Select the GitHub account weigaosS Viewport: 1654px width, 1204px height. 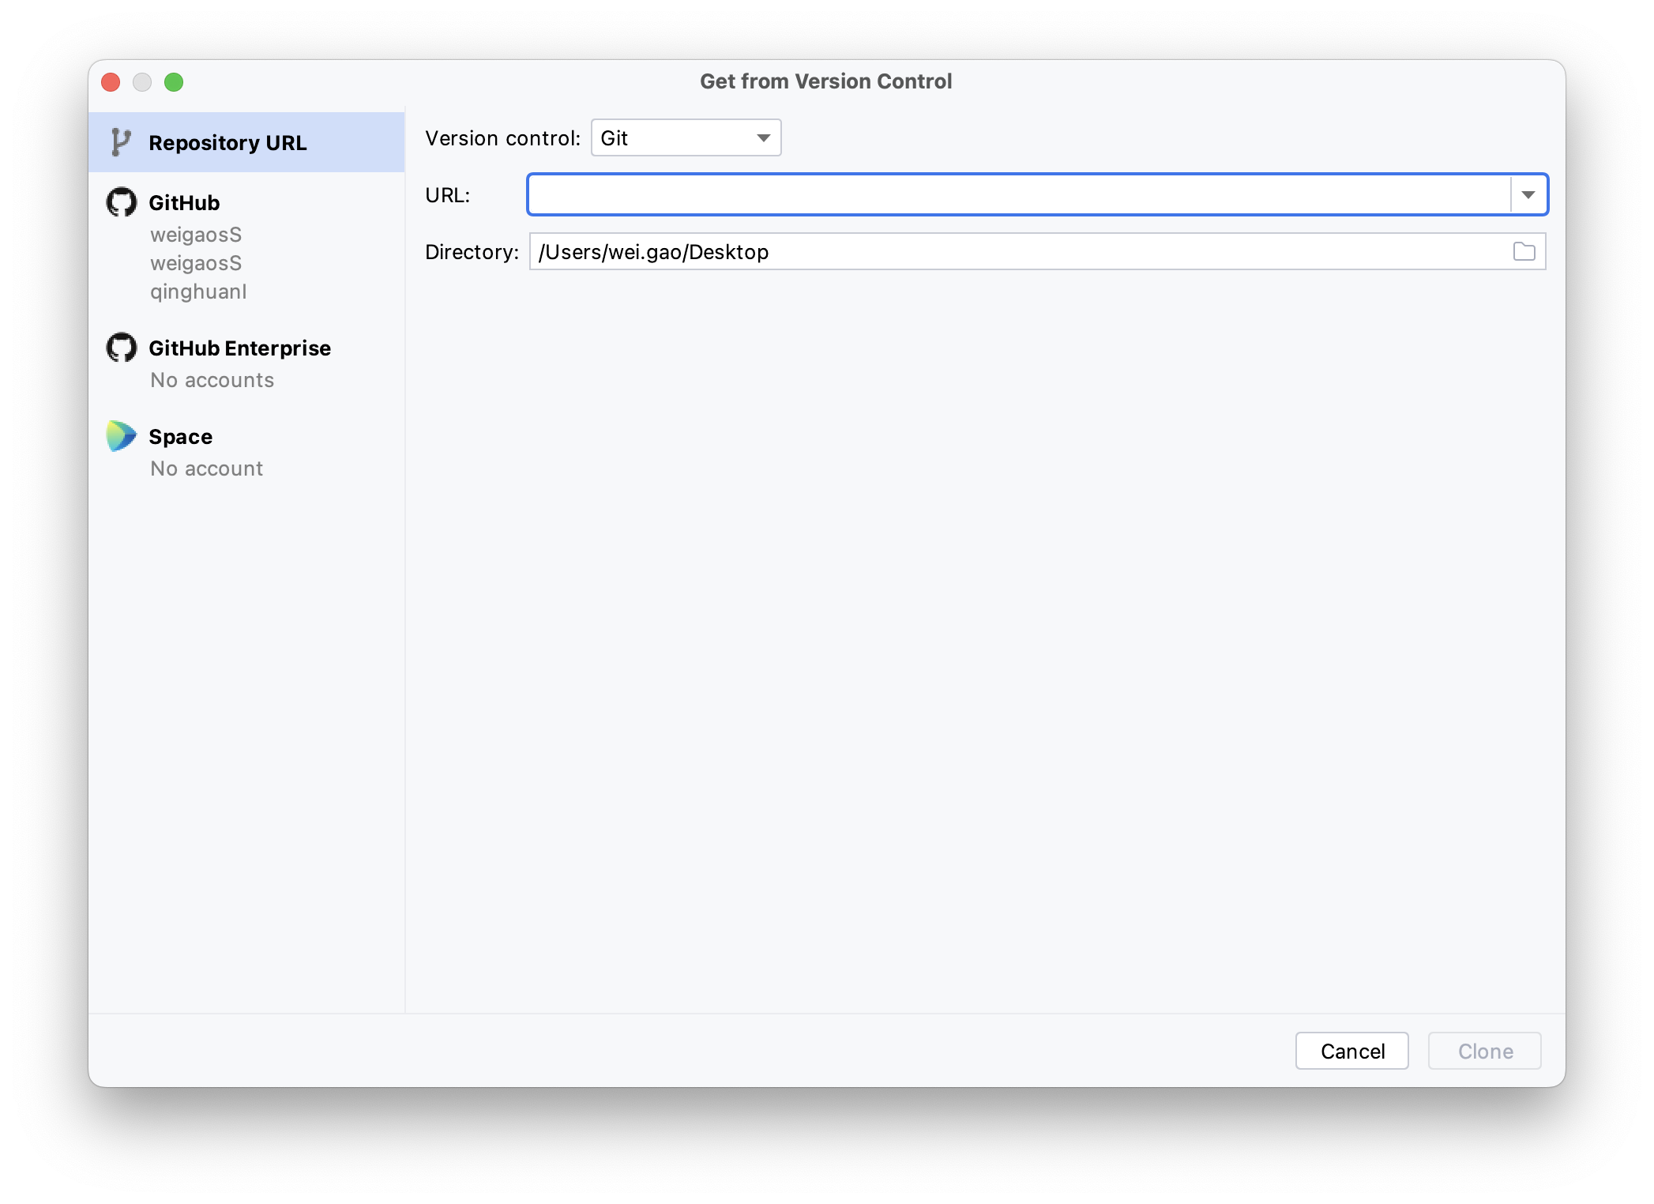click(195, 234)
